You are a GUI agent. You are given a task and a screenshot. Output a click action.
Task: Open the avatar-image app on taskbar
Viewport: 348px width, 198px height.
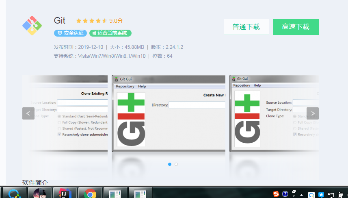(40, 193)
